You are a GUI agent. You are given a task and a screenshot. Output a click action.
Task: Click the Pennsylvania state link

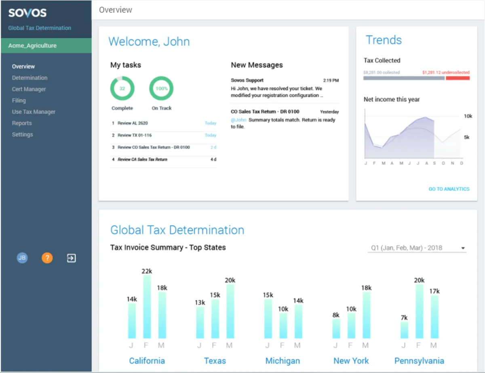419,361
